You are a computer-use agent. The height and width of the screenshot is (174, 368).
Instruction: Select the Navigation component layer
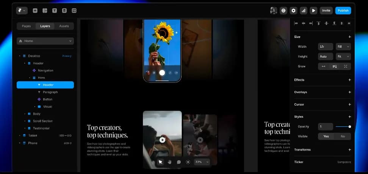(x=45, y=70)
